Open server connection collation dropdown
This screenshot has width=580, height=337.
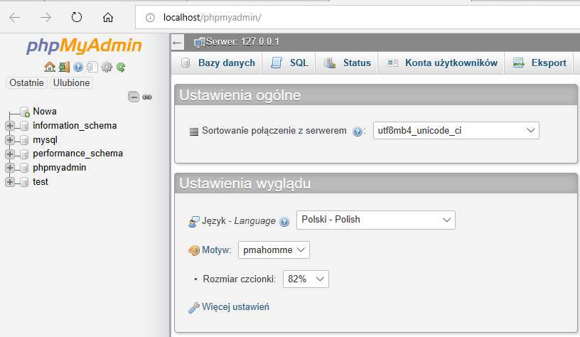456,131
